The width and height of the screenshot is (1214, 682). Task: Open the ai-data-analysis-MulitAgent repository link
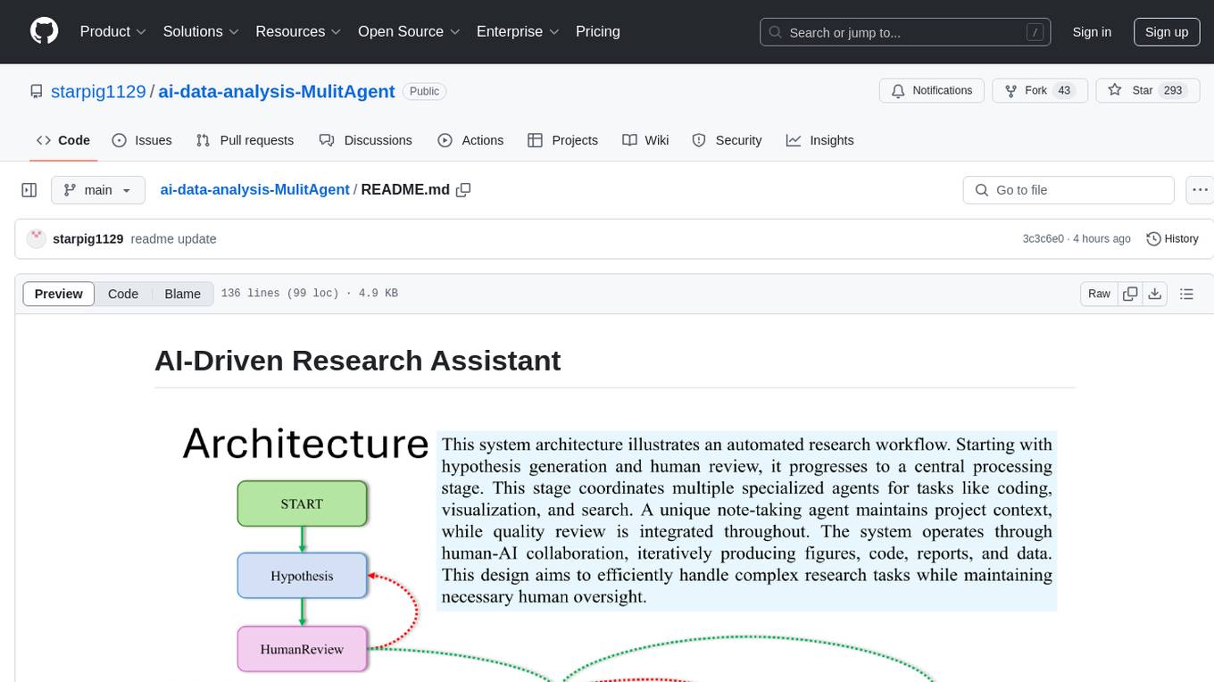pyautogui.click(x=277, y=91)
